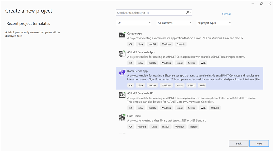Click the Clear all link
This screenshot has height=152, width=274.
227,14
